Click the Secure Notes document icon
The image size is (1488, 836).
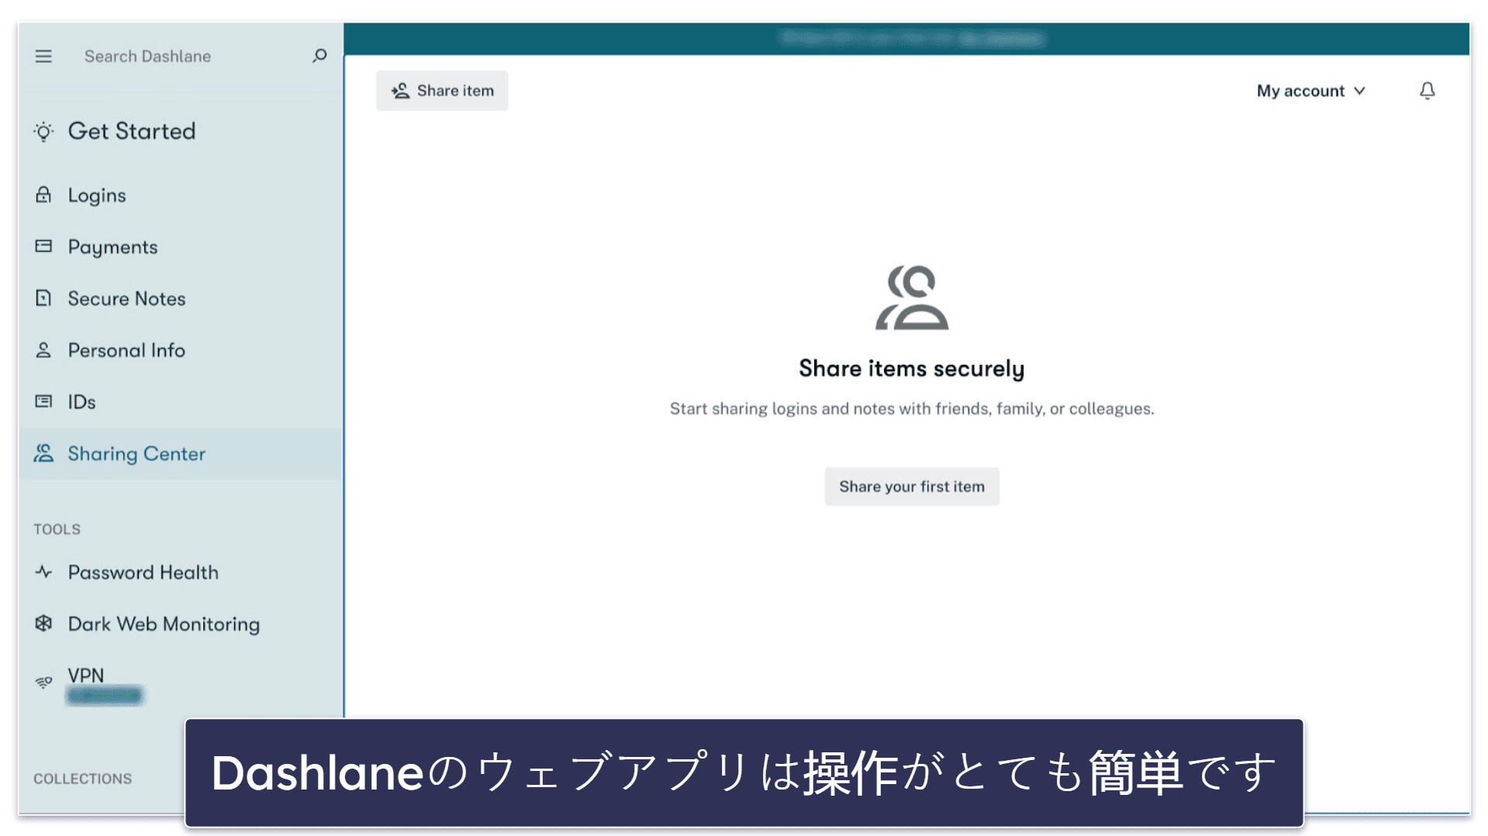(43, 298)
